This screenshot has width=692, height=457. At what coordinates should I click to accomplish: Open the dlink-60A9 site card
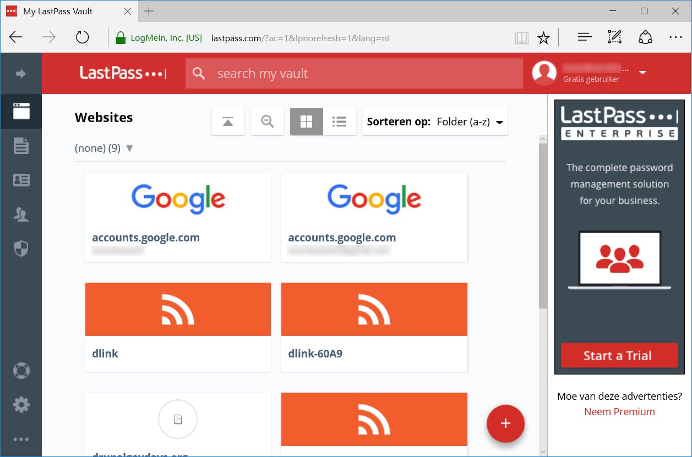374,327
